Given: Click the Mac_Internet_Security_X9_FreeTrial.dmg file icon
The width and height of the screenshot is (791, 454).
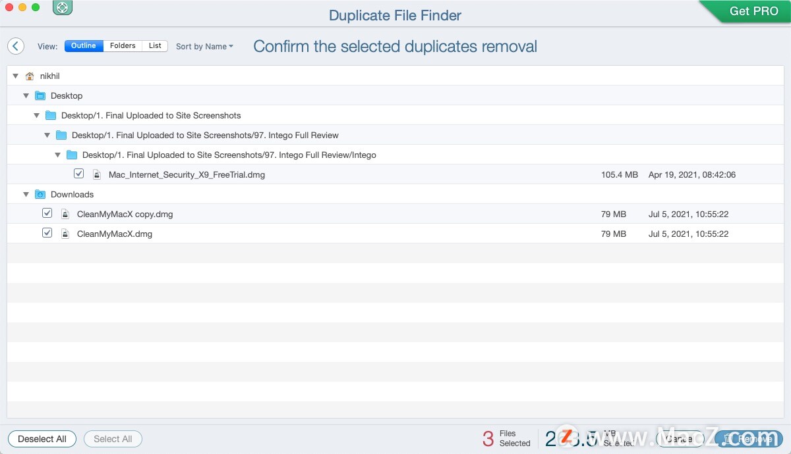Looking at the screenshot, I should pos(97,175).
